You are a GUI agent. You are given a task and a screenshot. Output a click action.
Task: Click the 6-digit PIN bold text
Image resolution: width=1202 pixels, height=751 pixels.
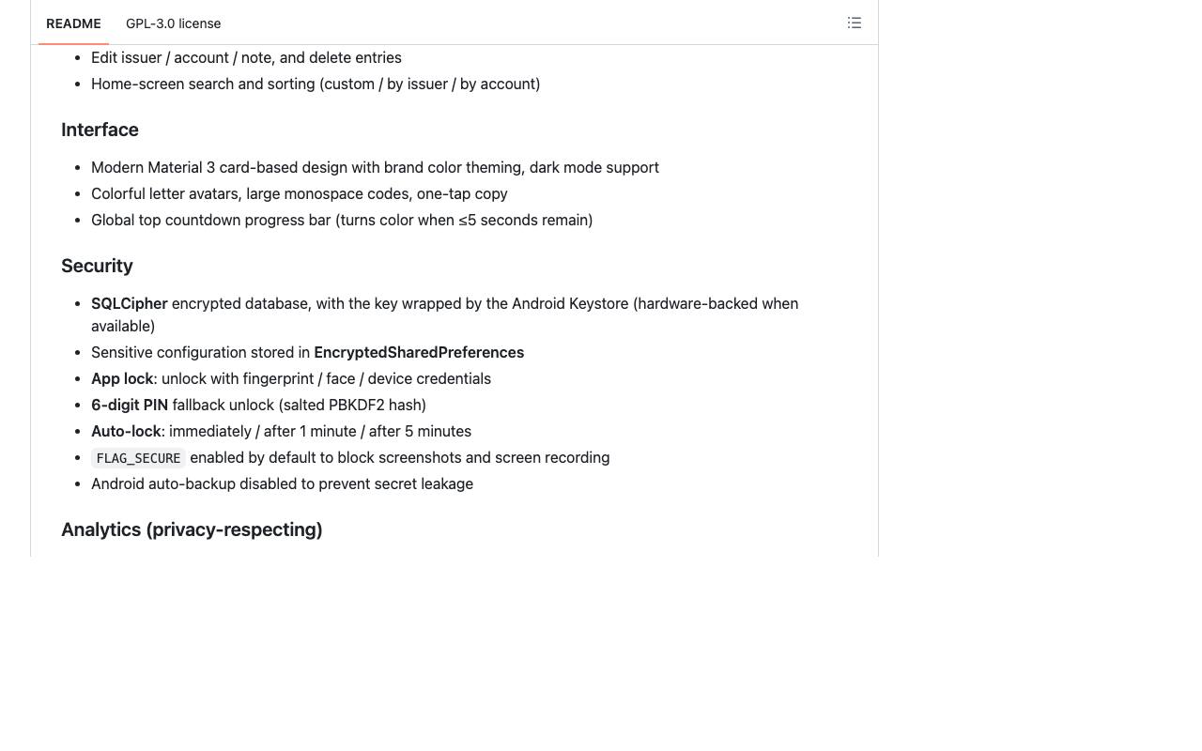tap(130, 405)
